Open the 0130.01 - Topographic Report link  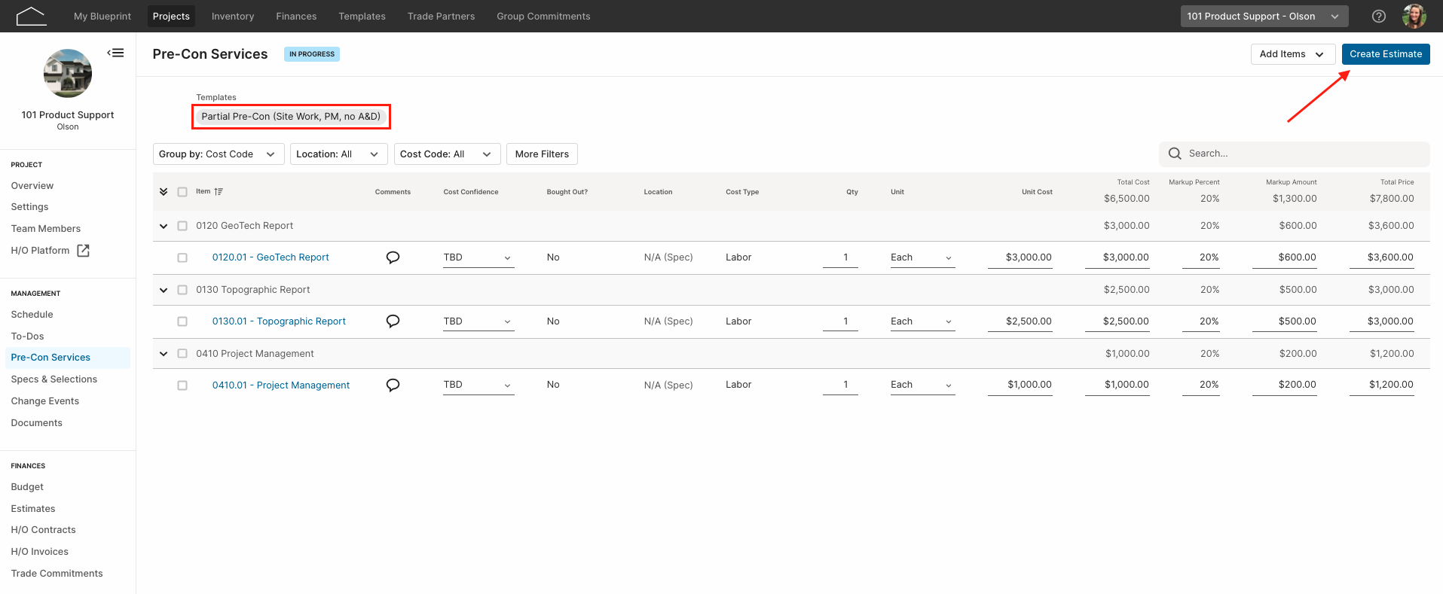279,321
